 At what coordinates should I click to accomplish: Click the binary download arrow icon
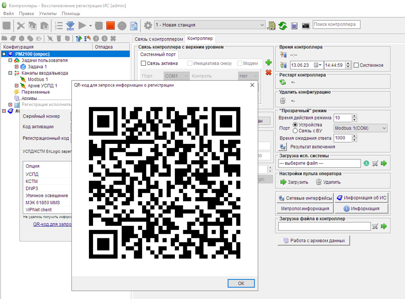pos(70,25)
